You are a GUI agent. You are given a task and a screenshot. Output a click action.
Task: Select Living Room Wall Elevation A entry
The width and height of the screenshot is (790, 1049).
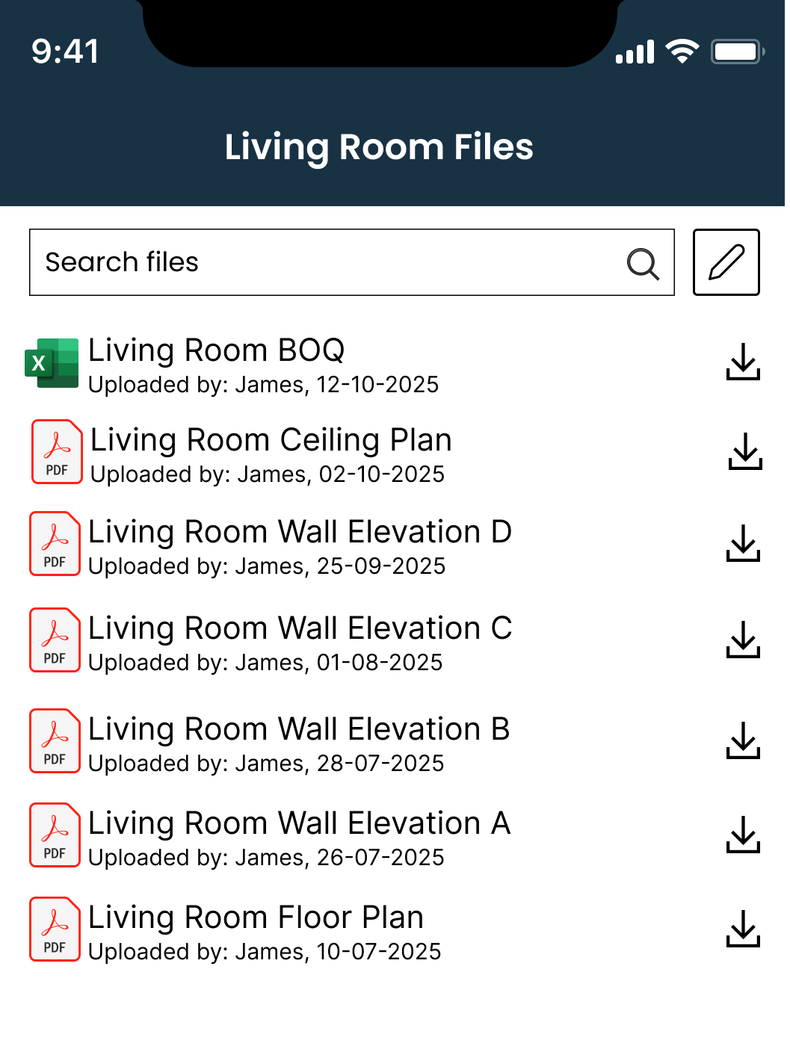tap(299, 823)
